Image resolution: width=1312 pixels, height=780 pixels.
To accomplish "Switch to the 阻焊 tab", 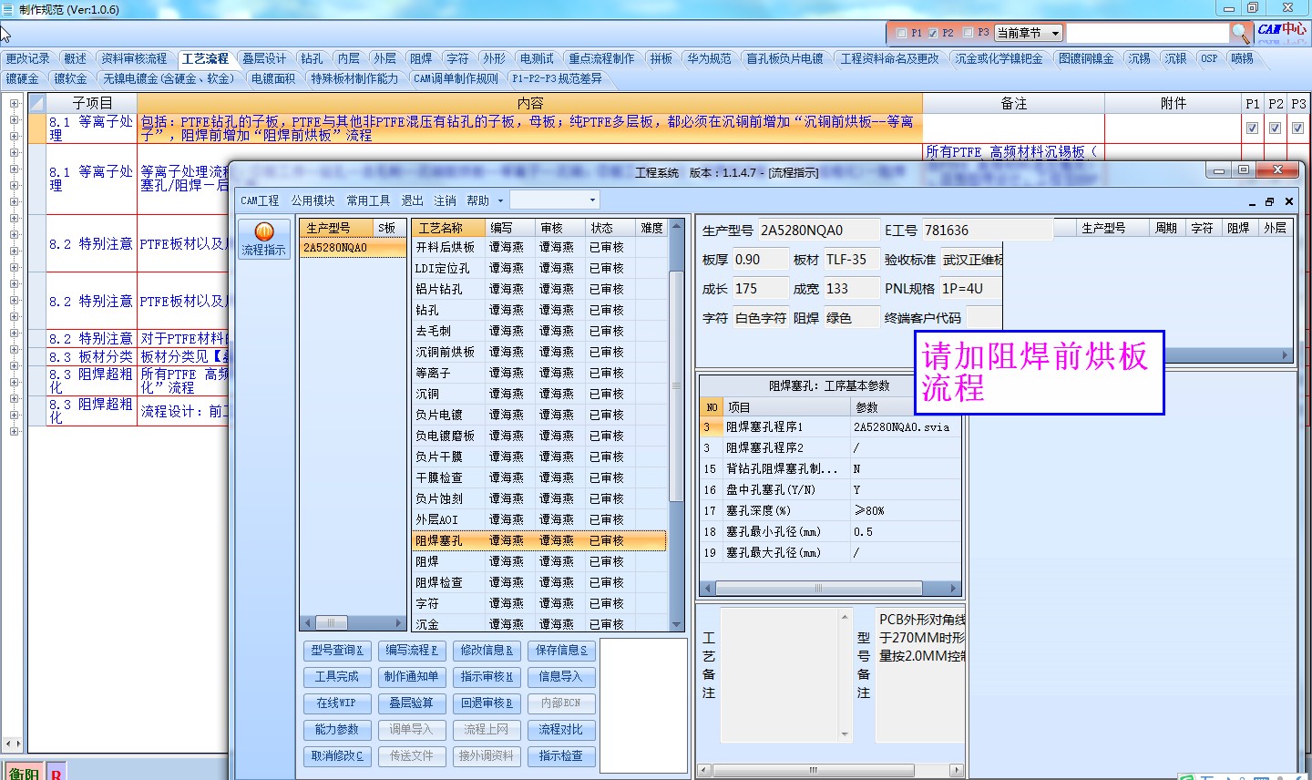I will pos(421,58).
